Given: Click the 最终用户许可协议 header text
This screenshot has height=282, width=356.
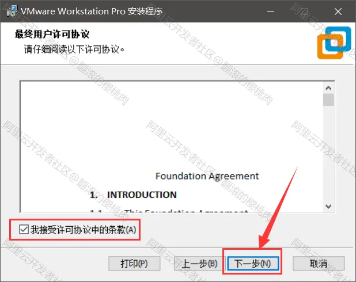Looking at the screenshot, I should pyautogui.click(x=52, y=35).
